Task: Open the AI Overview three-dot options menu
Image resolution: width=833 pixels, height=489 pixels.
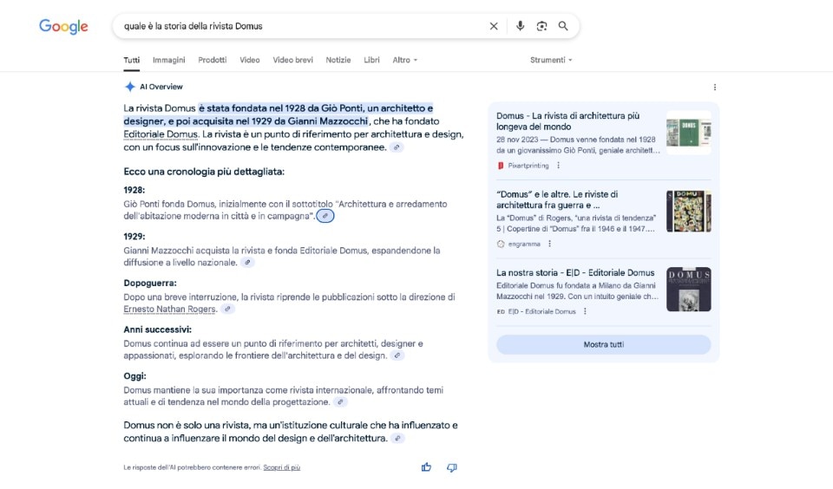Action: pos(714,87)
